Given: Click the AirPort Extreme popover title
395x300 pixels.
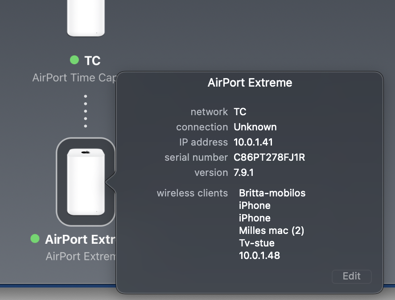Looking at the screenshot, I should [250, 83].
